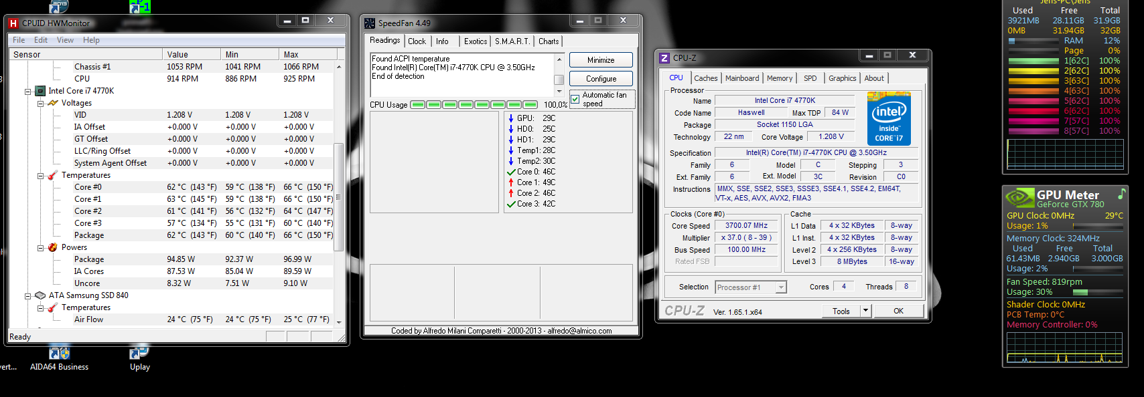
Task: Switch to the Caches tab in CPU-Z
Action: pos(705,78)
